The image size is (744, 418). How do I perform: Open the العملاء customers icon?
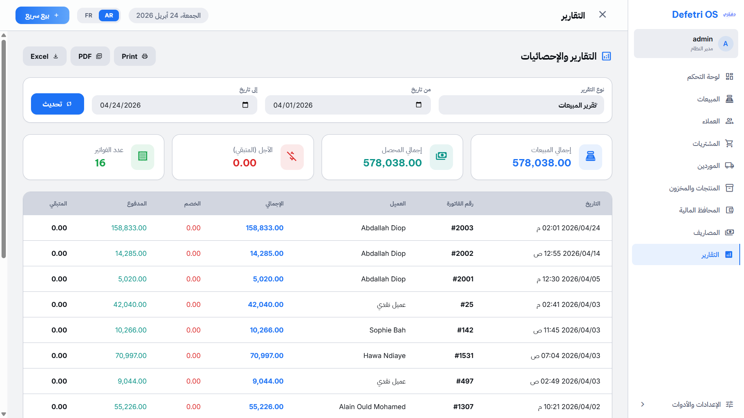[x=730, y=121]
